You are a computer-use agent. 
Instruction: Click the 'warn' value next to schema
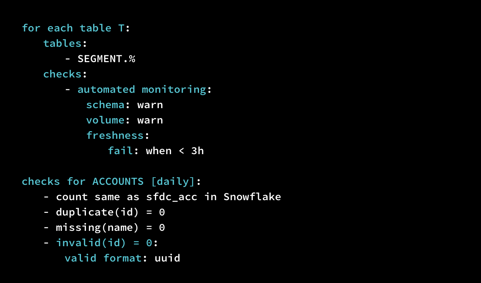click(150, 105)
